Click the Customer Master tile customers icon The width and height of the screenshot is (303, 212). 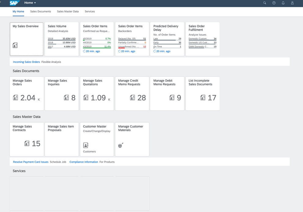tap(86, 145)
